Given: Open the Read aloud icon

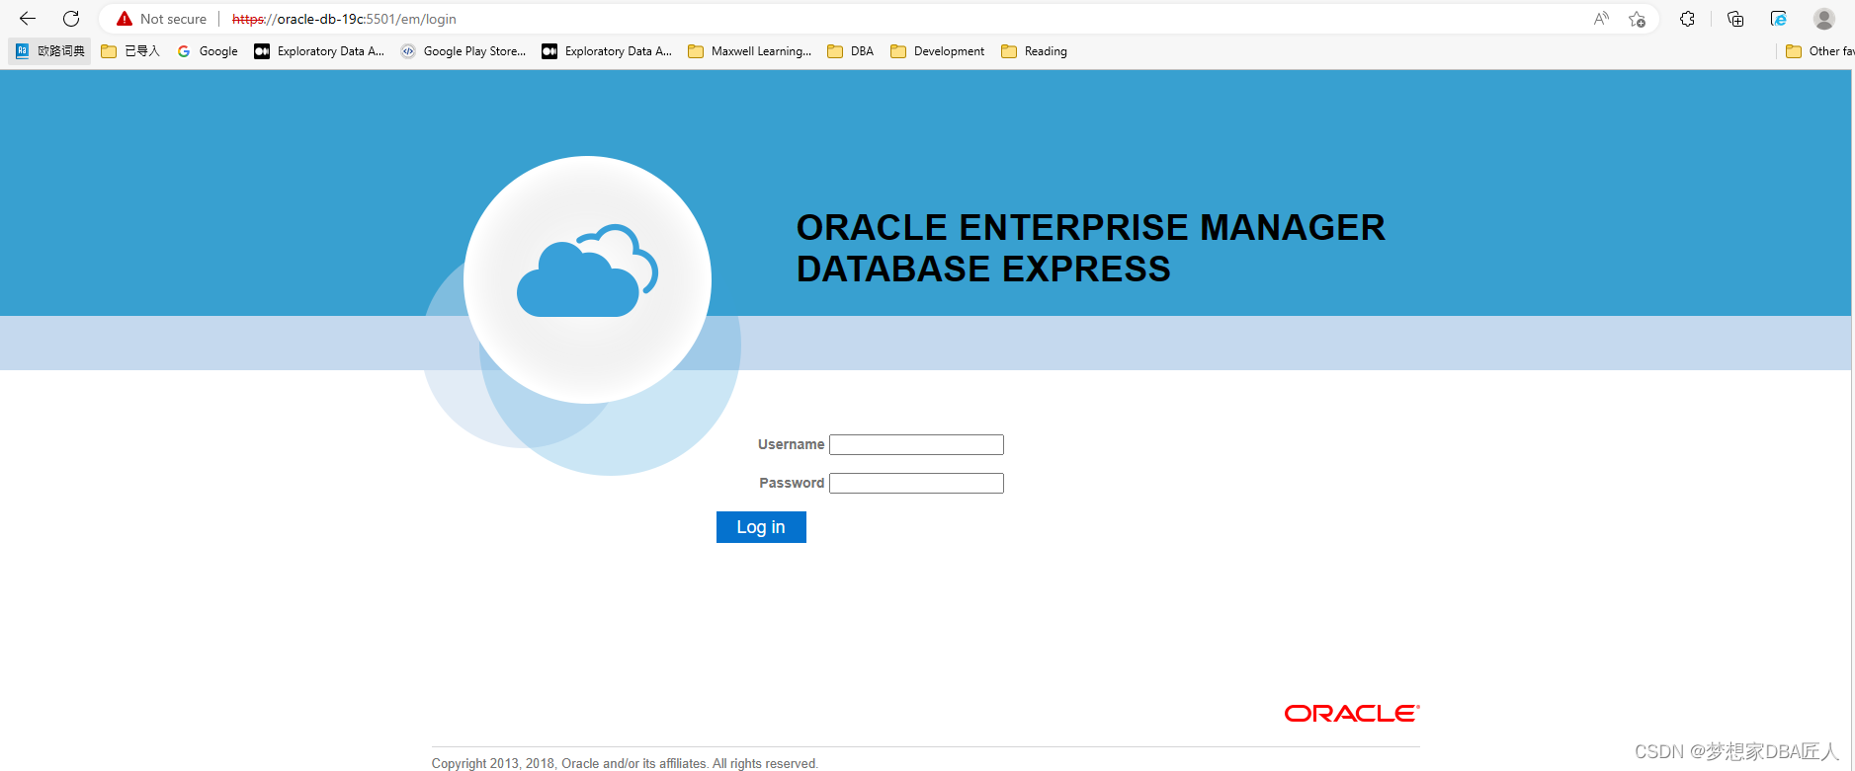Looking at the screenshot, I should 1601,19.
